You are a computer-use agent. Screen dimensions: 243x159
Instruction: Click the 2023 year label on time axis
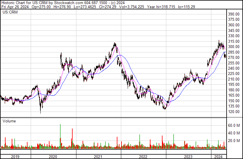point(188,157)
